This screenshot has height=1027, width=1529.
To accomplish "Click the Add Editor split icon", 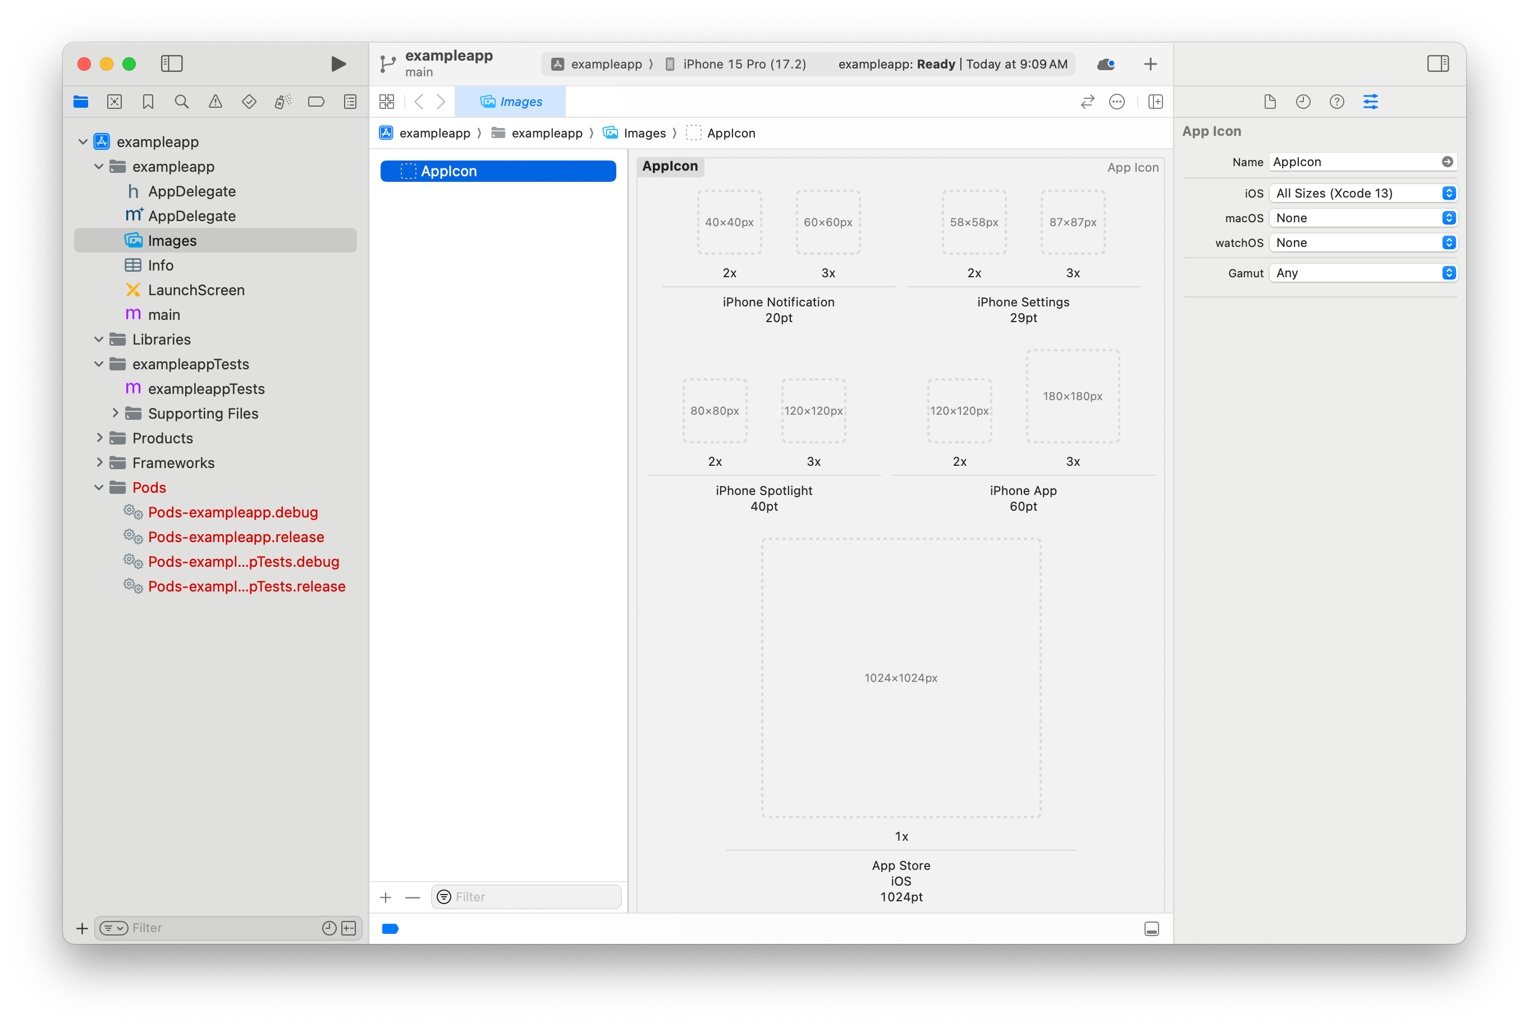I will 1156,102.
